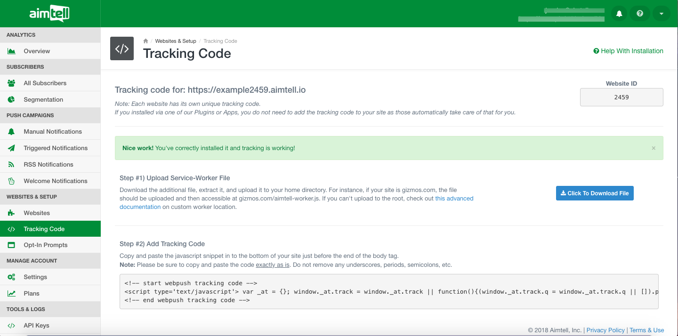Go to All Subscribers page
This screenshot has height=336, width=678.
(x=45, y=83)
